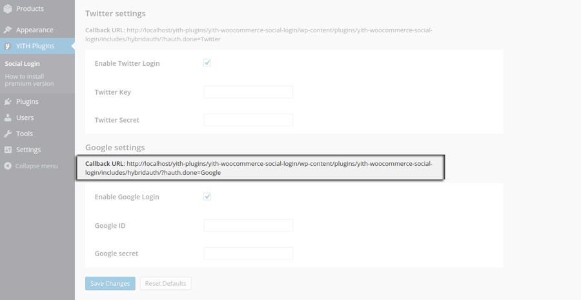
Task: Click the YITH Plugins logo icon
Action: pos(8,46)
